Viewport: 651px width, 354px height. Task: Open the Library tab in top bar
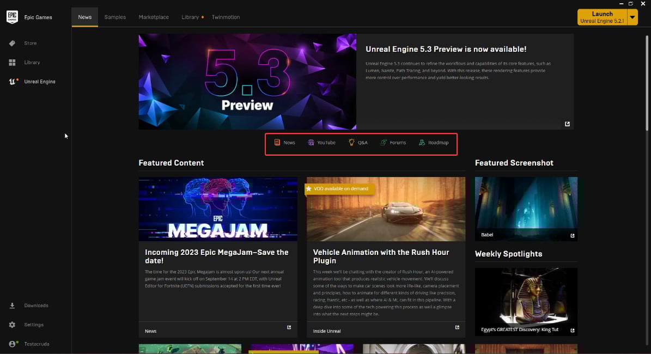tap(190, 17)
